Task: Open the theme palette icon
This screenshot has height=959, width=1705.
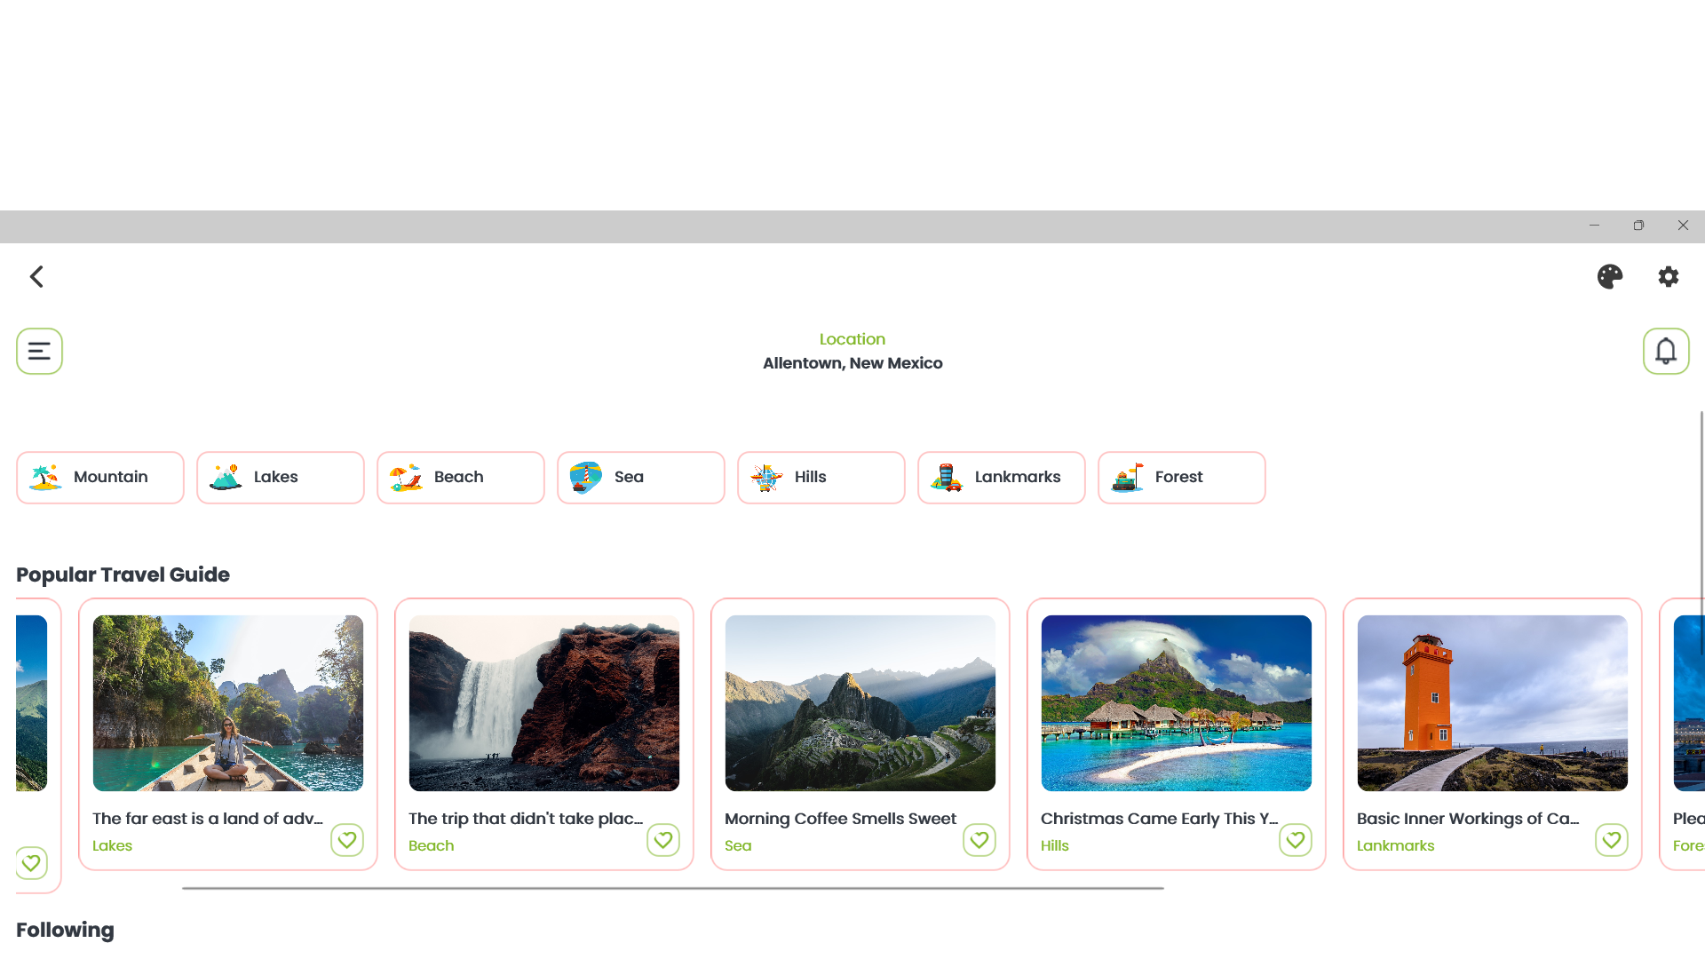Action: tap(1609, 277)
